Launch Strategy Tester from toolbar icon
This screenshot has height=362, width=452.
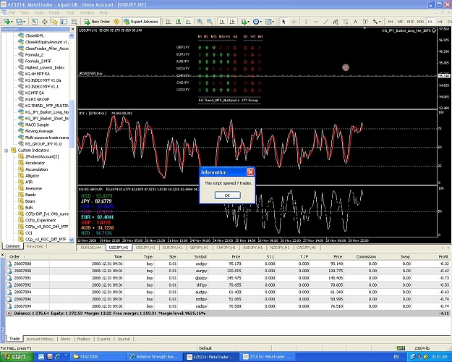[x=74, y=22]
